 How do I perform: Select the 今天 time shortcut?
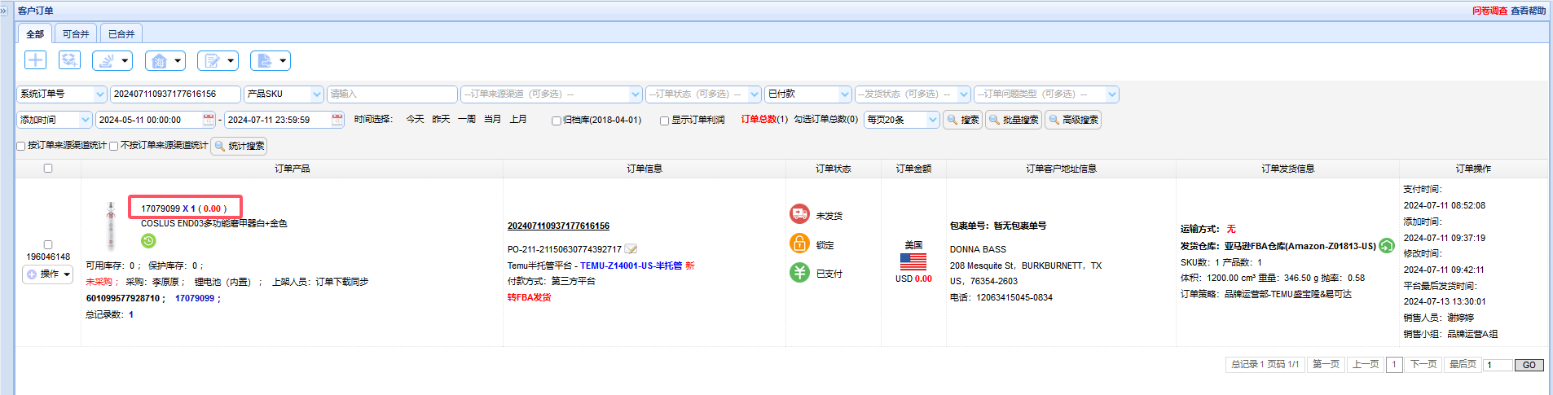click(x=415, y=120)
